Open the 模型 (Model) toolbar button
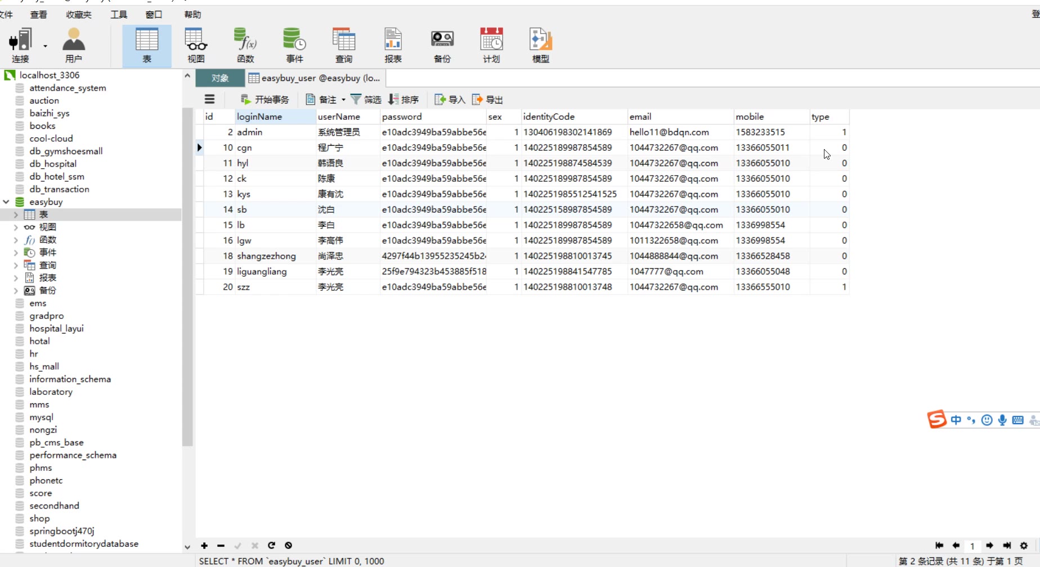Screen dimensions: 1040x567 coord(541,45)
